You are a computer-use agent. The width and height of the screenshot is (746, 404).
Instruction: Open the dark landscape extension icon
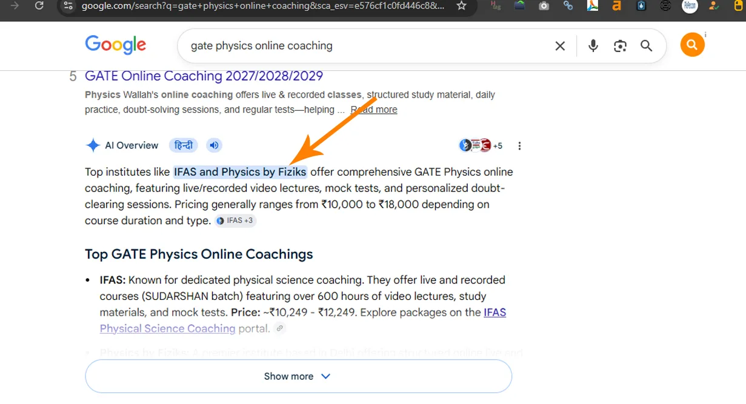click(519, 5)
